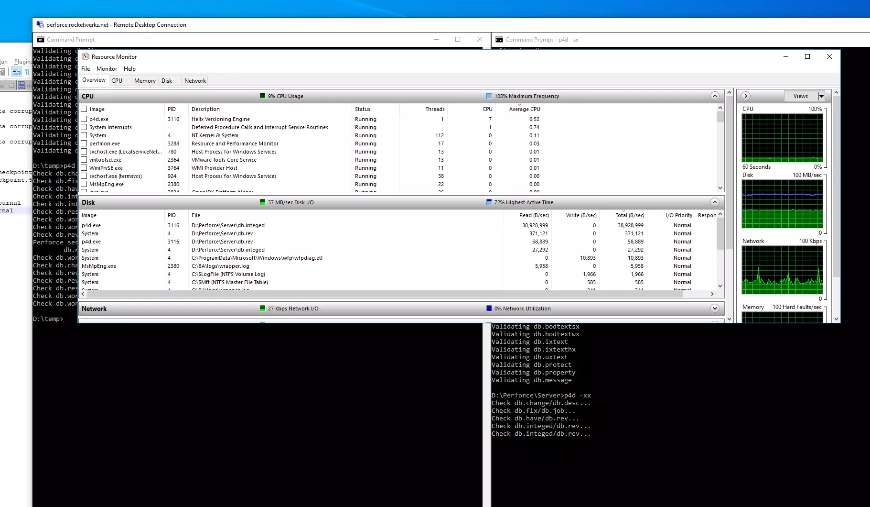
Task: Open the Views dropdown arrow
Action: [821, 96]
